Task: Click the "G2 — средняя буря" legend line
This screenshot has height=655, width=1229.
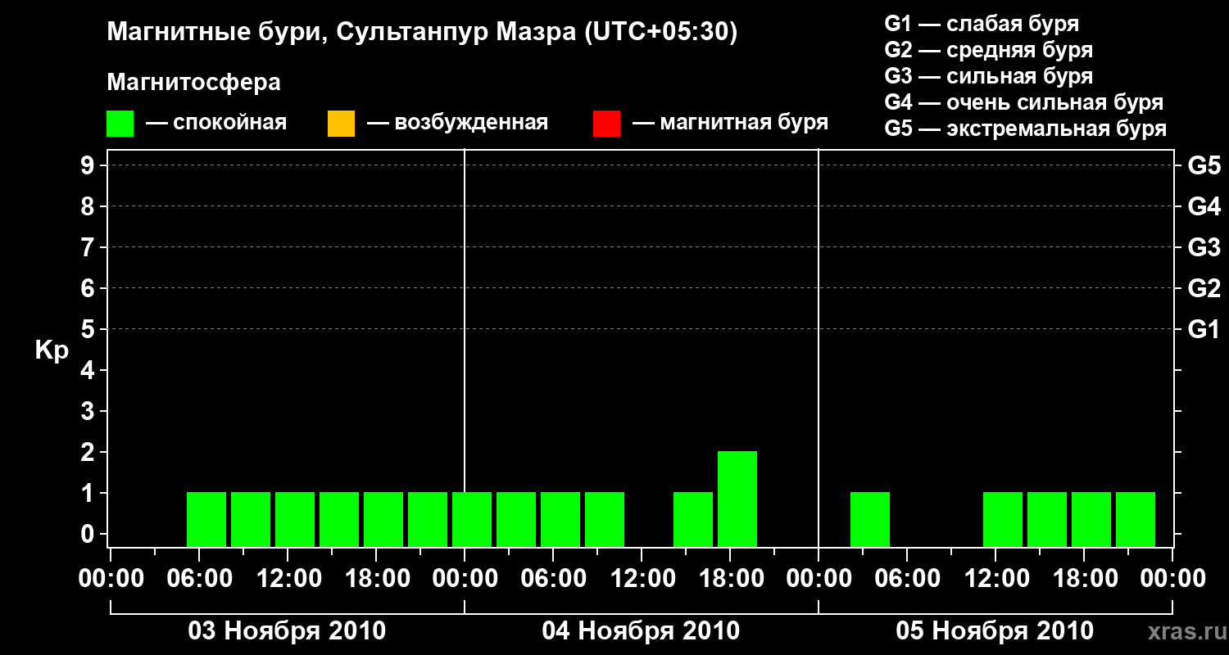Action: tap(989, 50)
